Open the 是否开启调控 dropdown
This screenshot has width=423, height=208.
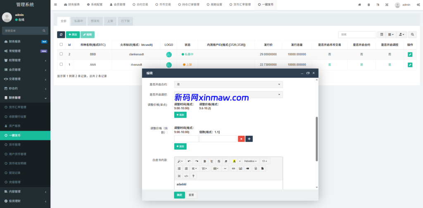228,95
